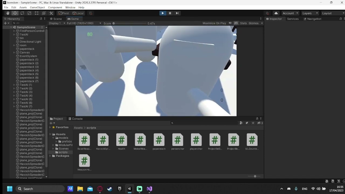345x194 pixels.
Task: Click the Play button
Action: (x=163, y=13)
